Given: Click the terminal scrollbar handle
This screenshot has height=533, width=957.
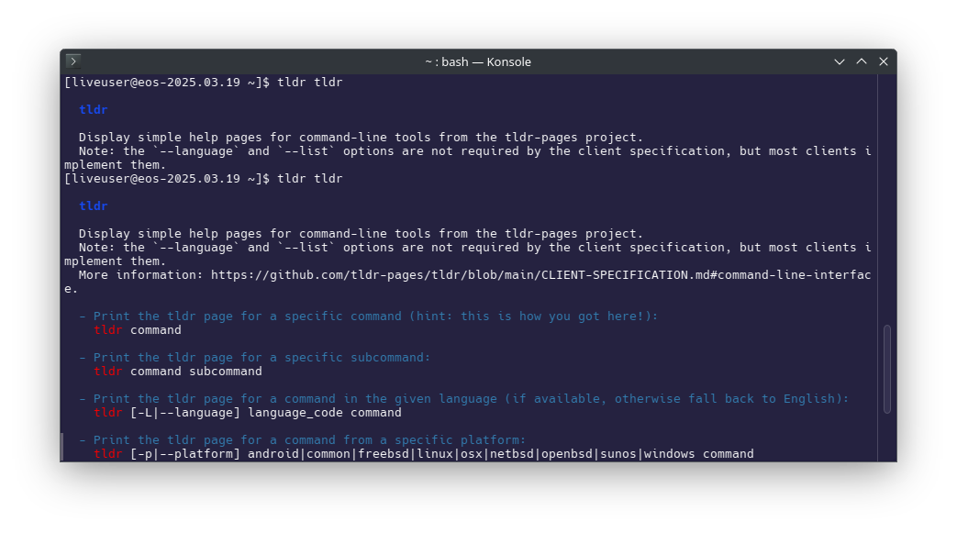Looking at the screenshot, I should (887, 370).
